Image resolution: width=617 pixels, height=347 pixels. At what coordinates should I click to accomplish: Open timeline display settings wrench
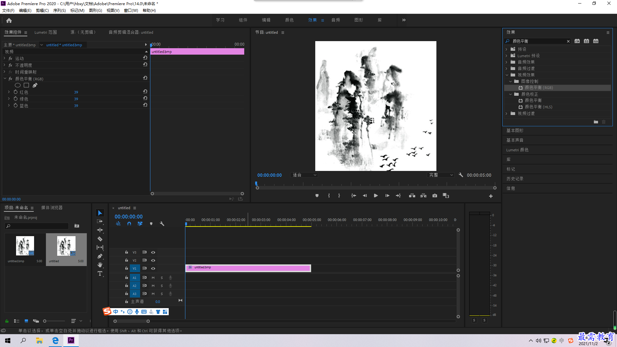coord(162,224)
